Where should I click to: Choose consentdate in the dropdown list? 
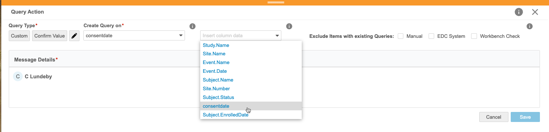click(x=216, y=106)
